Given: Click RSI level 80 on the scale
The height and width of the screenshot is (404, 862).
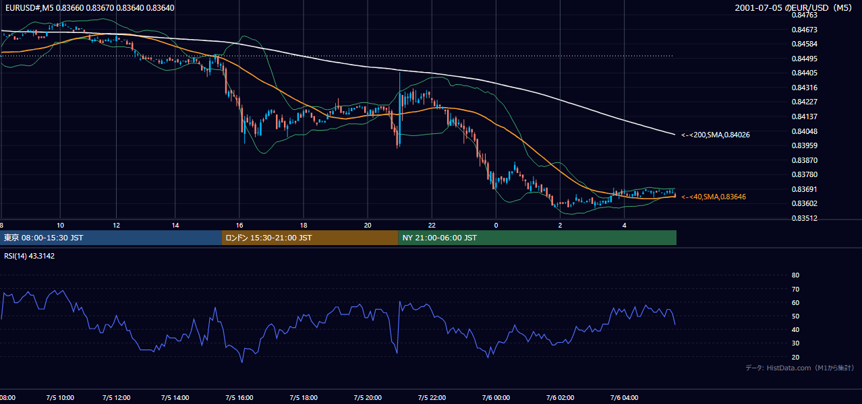Looking at the screenshot, I should [795, 275].
